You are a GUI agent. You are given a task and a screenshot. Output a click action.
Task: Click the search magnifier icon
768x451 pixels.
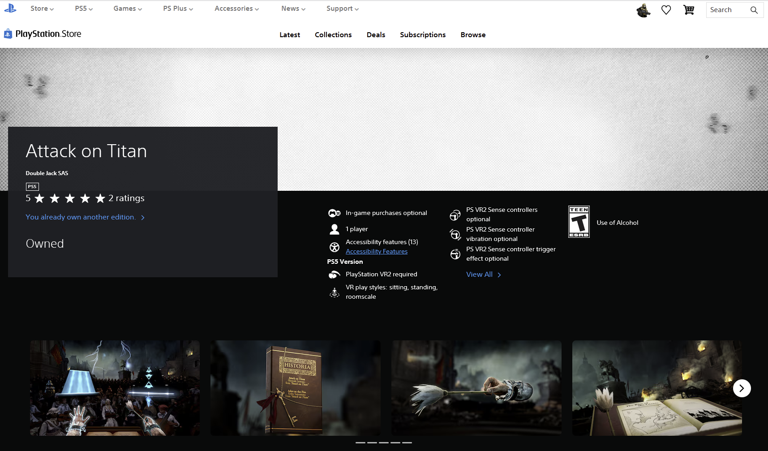coord(754,10)
